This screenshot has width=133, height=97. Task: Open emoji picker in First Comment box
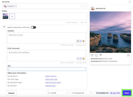(84, 59)
